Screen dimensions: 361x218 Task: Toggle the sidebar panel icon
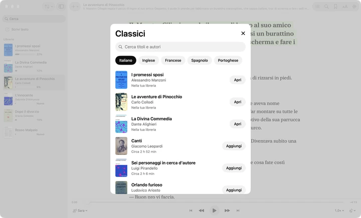pyautogui.click(x=61, y=6)
